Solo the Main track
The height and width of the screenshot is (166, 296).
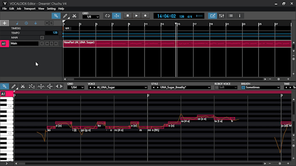(x=51, y=44)
